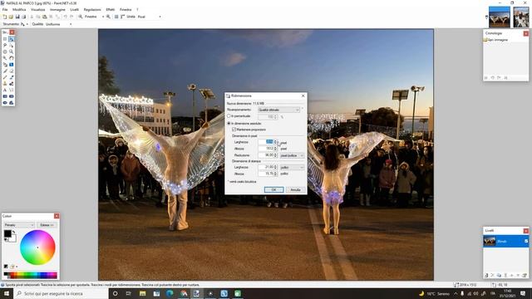Select the Eraser tool

11,71
